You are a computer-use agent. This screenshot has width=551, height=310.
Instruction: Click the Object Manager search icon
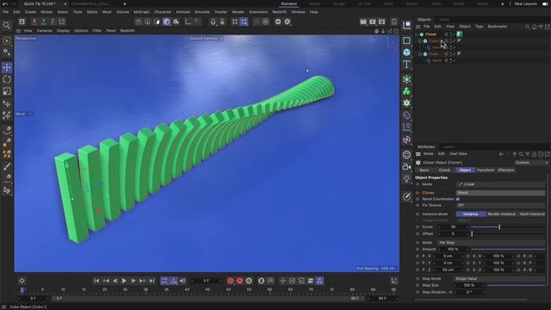(528, 27)
